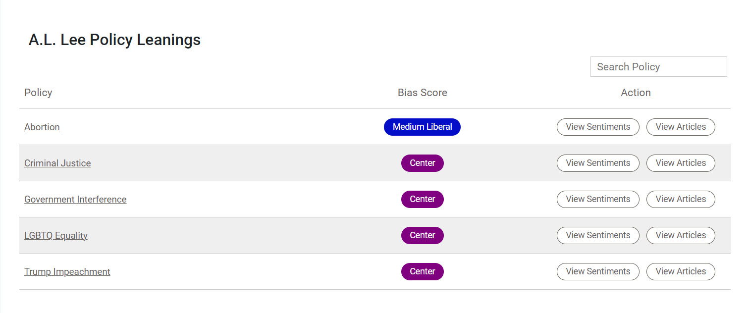View Articles for Trump Impeachment
The height and width of the screenshot is (313, 748).
click(x=681, y=271)
